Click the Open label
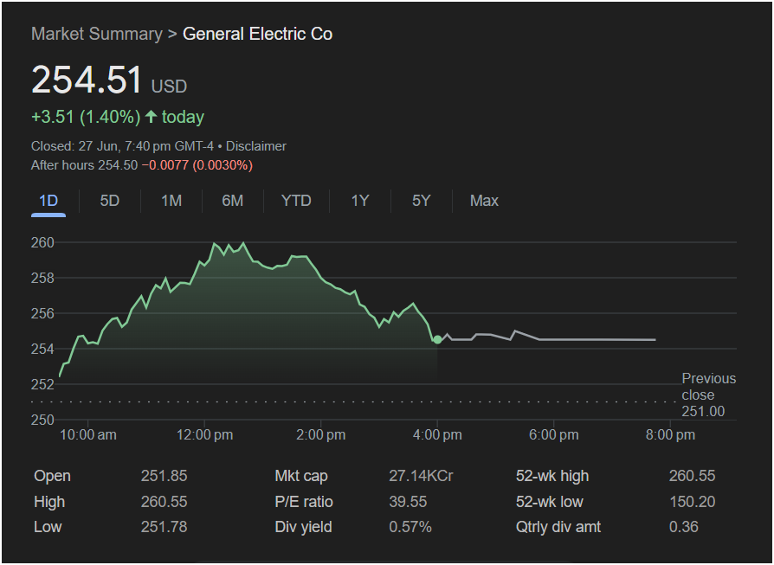Viewport: 774px width, 565px height. click(x=52, y=476)
